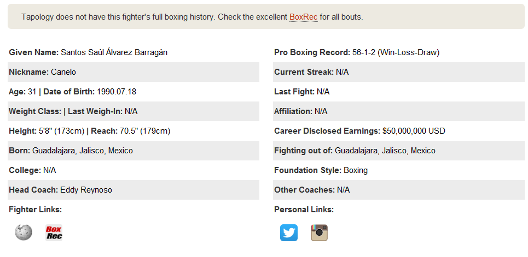Open the BoxRec fighter link icon
Viewport: 528px width, 257px height.
pyautogui.click(x=54, y=233)
